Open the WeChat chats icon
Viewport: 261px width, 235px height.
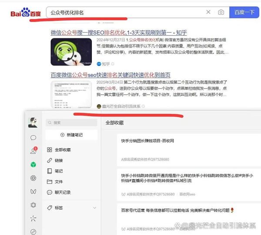(x=33, y=138)
